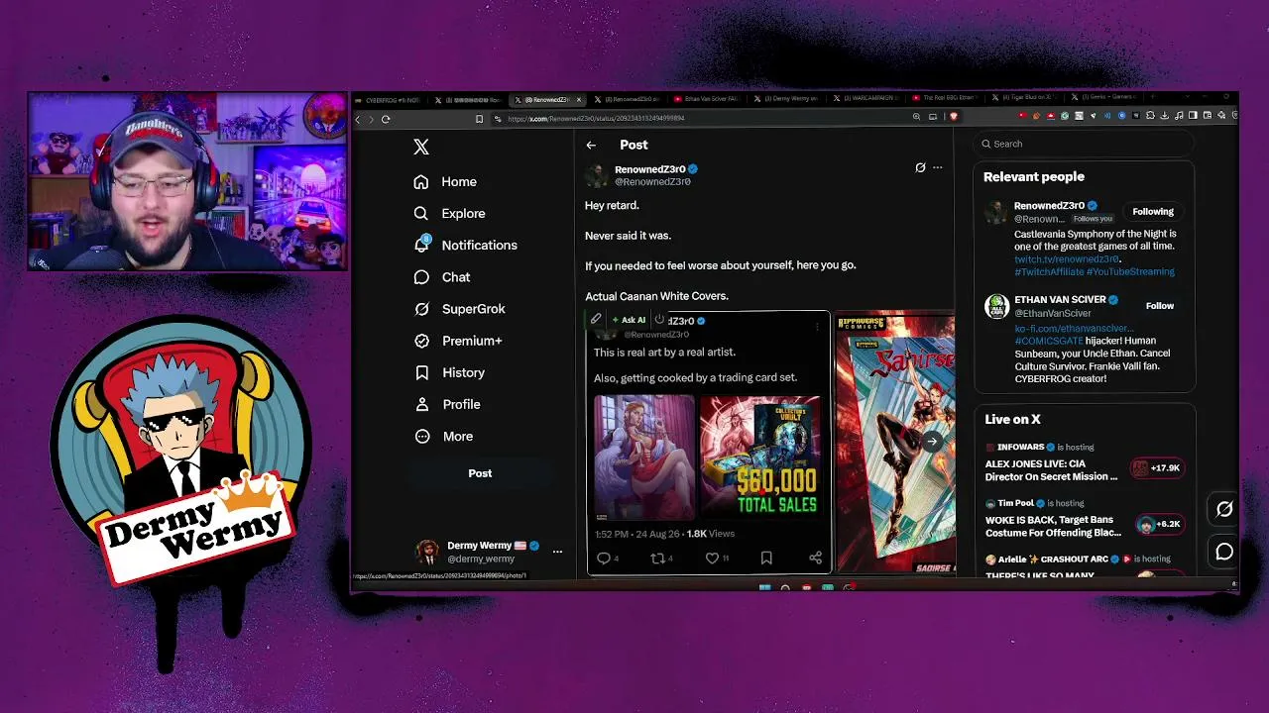
Task: Click the Dermy Wermy account avatar
Action: 427,552
